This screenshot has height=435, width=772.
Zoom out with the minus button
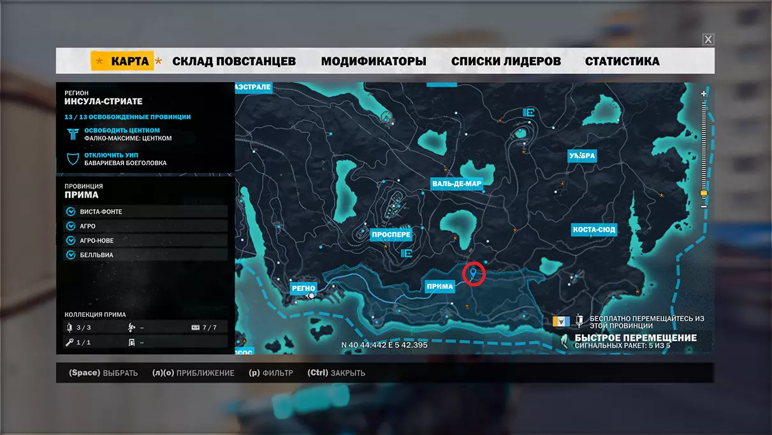704,206
